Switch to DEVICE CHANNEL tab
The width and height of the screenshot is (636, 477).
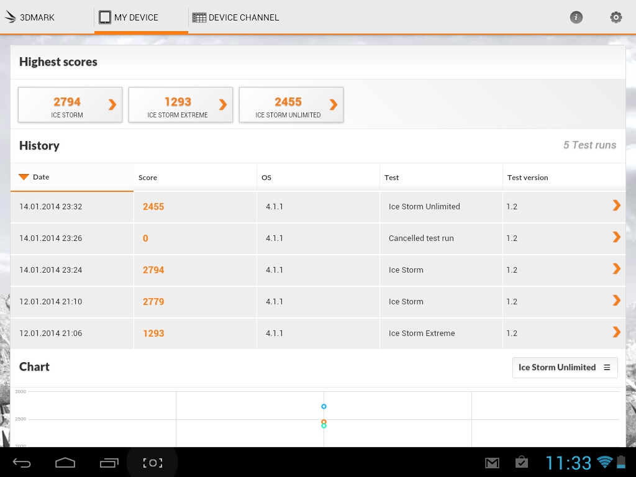[235, 17]
